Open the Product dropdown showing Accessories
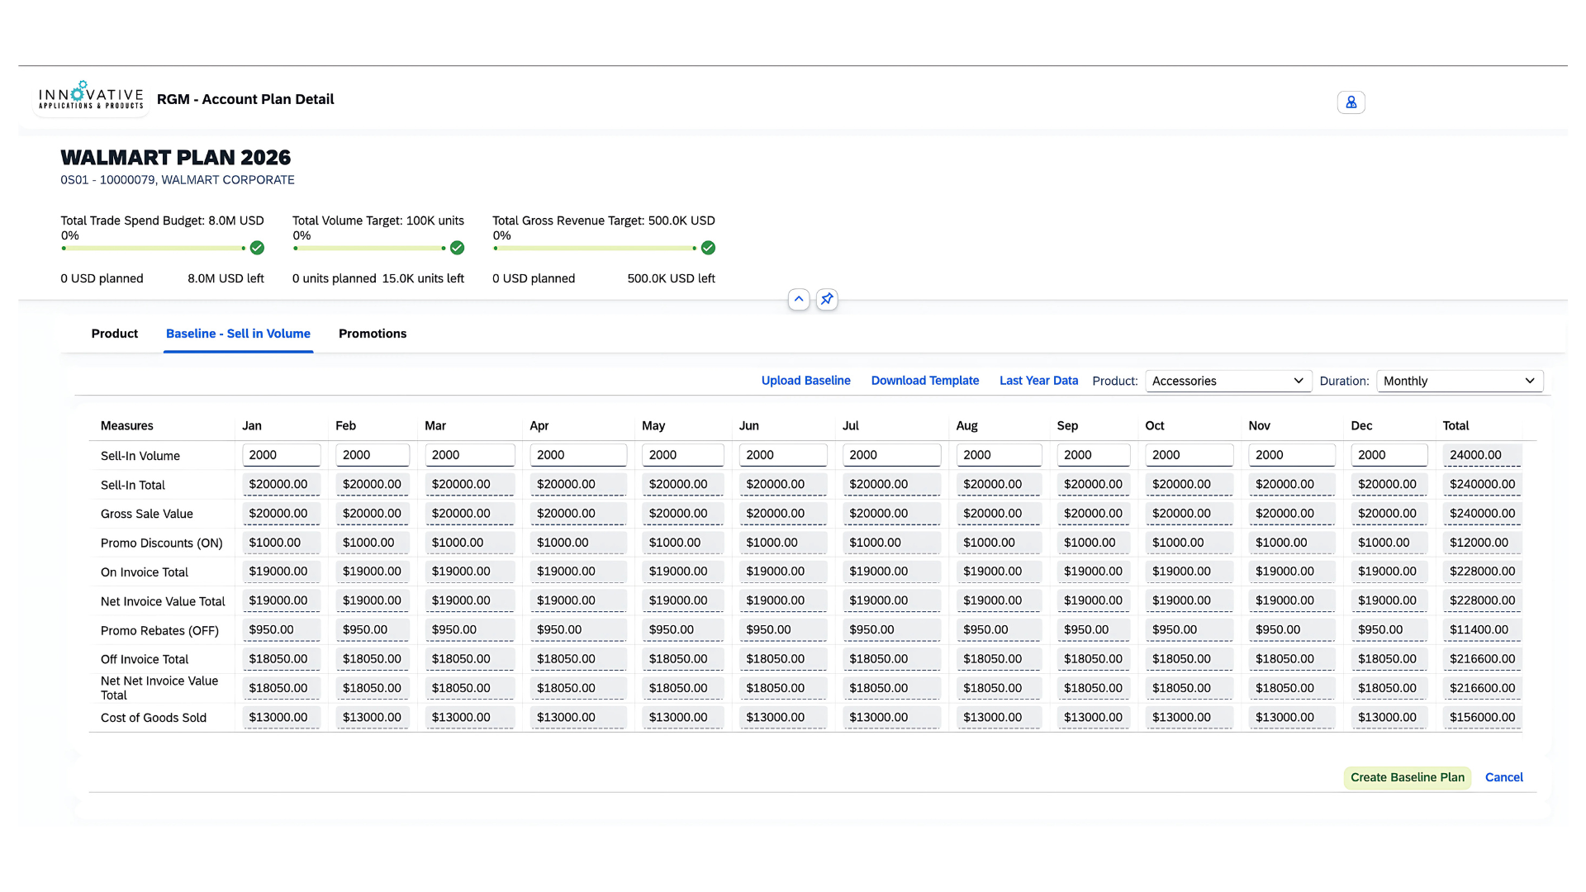The height and width of the screenshot is (892, 1586). [1228, 381]
